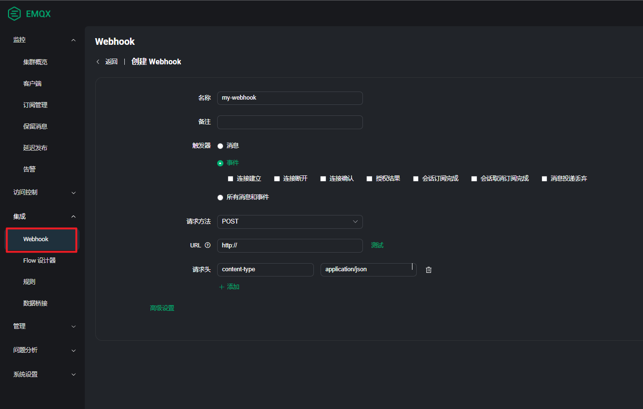The width and height of the screenshot is (643, 409).
Task: Click the URL field with http://
Action: click(x=290, y=245)
